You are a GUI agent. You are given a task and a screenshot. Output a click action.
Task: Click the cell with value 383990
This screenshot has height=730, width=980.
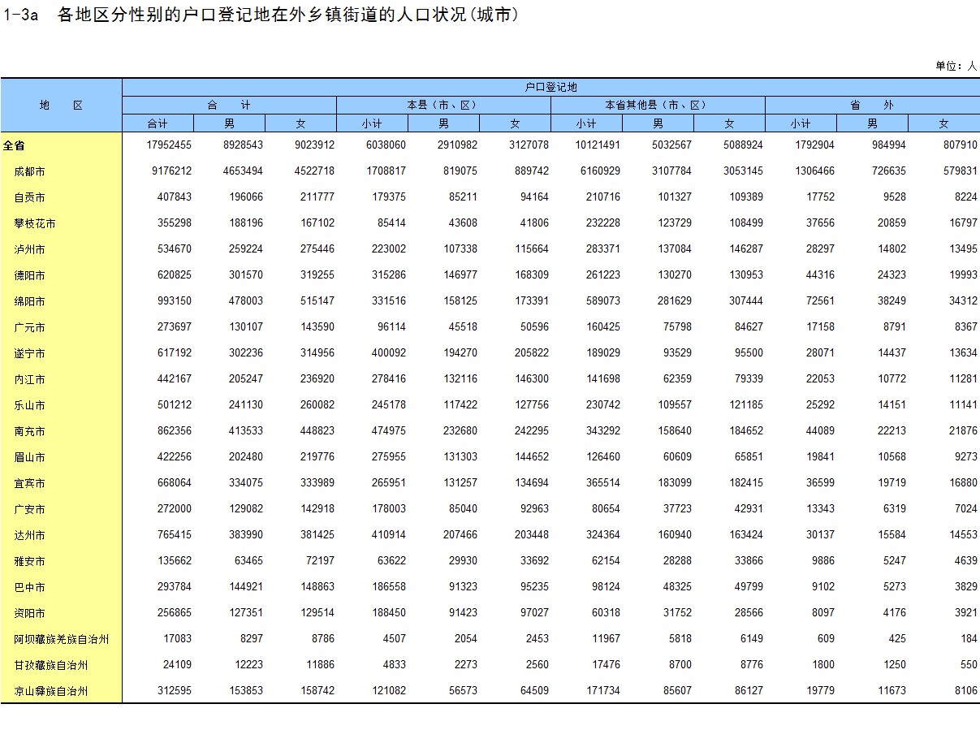246,535
